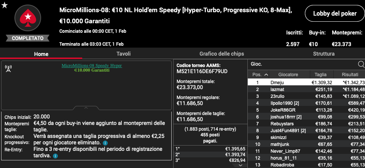Image resolution: width=365 pixels, height=168 pixels.
Task: Switch to the Struttura tab
Action: [324, 54]
